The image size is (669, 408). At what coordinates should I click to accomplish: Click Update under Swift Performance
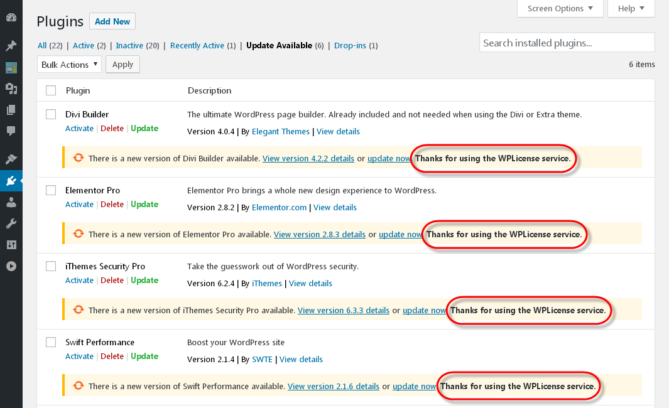tap(144, 356)
